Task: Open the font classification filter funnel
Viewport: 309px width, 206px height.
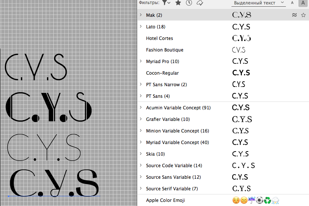Action: (x=166, y=3)
